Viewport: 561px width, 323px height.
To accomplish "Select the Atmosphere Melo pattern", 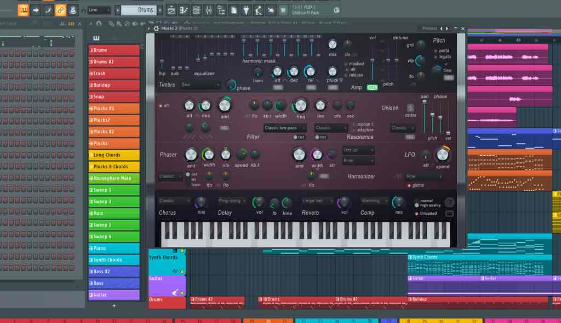I will (x=114, y=179).
